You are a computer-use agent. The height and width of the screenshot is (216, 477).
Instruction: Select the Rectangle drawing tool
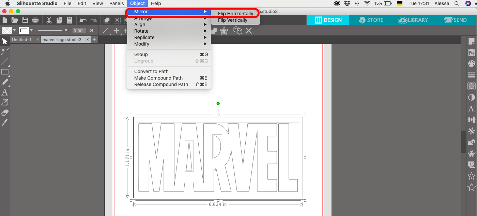tap(5, 72)
